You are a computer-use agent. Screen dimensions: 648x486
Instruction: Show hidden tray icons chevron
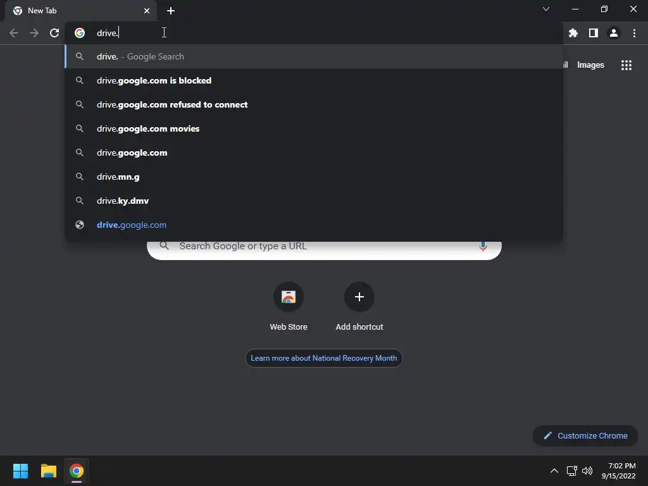(x=554, y=471)
